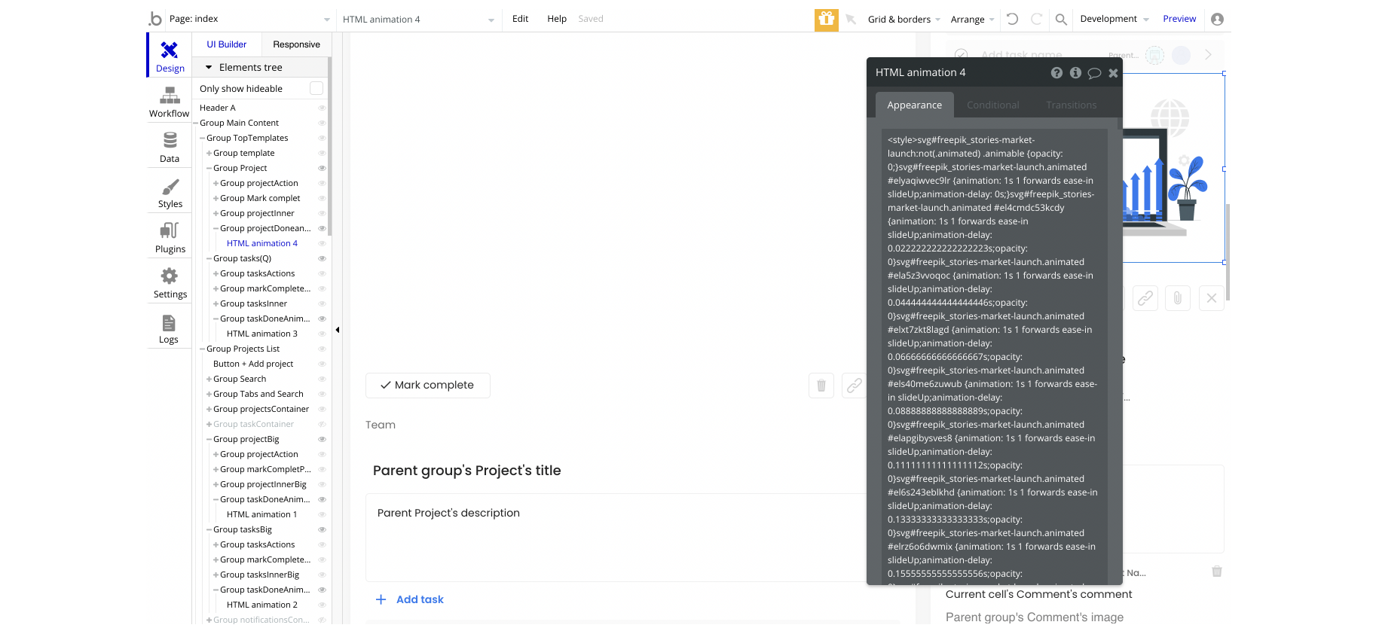The width and height of the screenshot is (1379, 631).
Task: Open the Conditional tab in property editor
Action: tap(992, 105)
